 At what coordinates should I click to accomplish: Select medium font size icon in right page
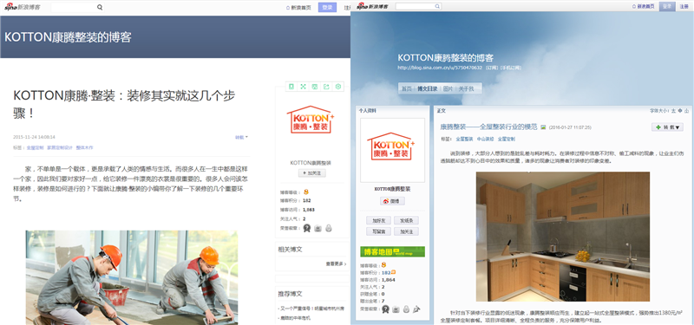coord(680,111)
